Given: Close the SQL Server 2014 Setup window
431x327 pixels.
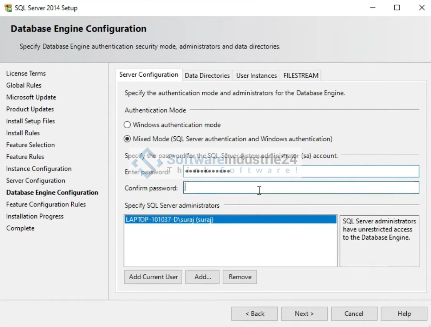Looking at the screenshot, I should point(422,8).
